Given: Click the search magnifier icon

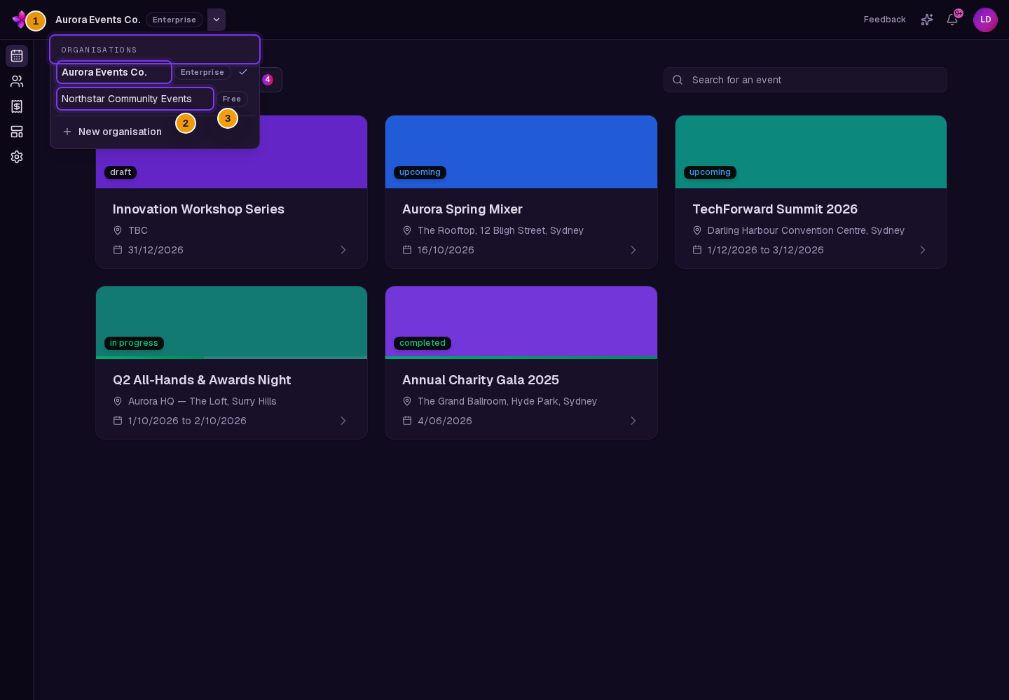Looking at the screenshot, I should [x=678, y=80].
